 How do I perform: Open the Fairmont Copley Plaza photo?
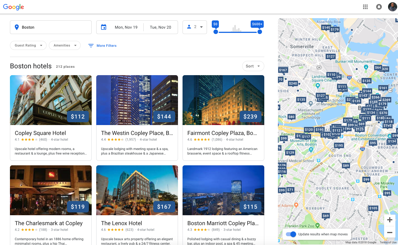(223, 100)
